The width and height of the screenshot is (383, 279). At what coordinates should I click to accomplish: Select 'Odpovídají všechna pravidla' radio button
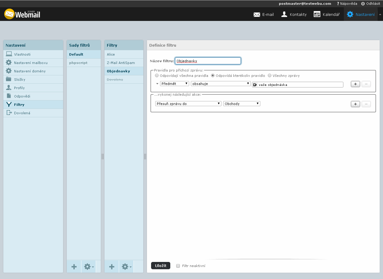tap(157, 76)
